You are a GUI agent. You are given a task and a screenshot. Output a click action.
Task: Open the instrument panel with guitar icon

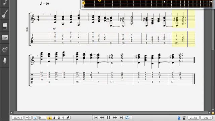5,14
